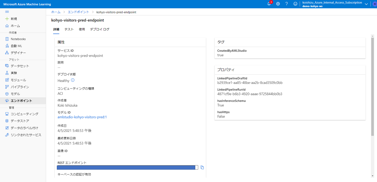Click the hasHttps value False
Viewport: 377px width, 182px height.
pyautogui.click(x=221, y=116)
